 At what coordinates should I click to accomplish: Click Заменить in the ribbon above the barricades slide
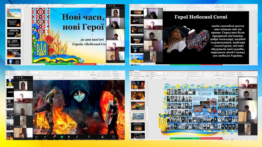point(116,74)
